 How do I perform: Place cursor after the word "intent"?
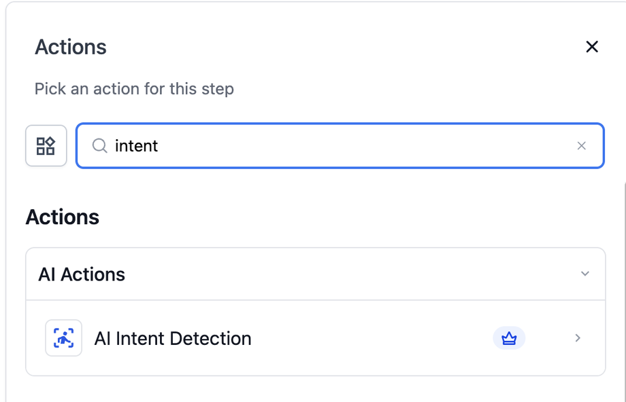point(159,146)
